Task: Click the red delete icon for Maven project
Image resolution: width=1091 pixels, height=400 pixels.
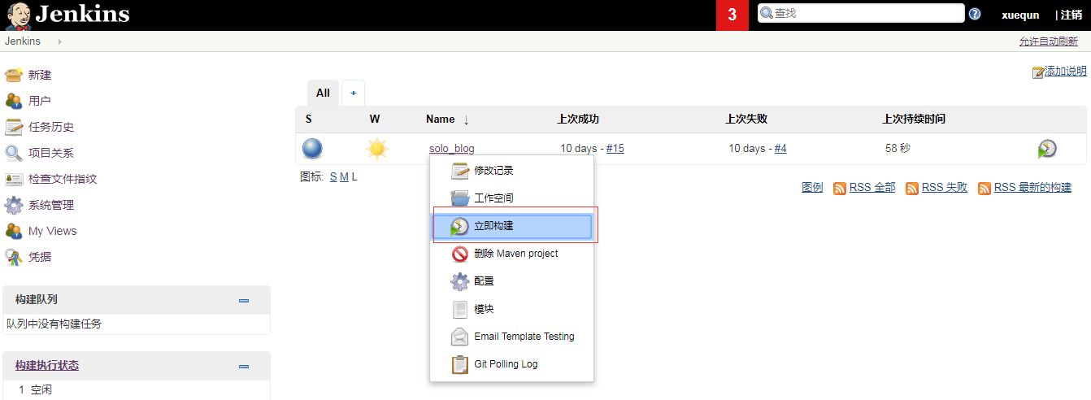Action: (460, 254)
